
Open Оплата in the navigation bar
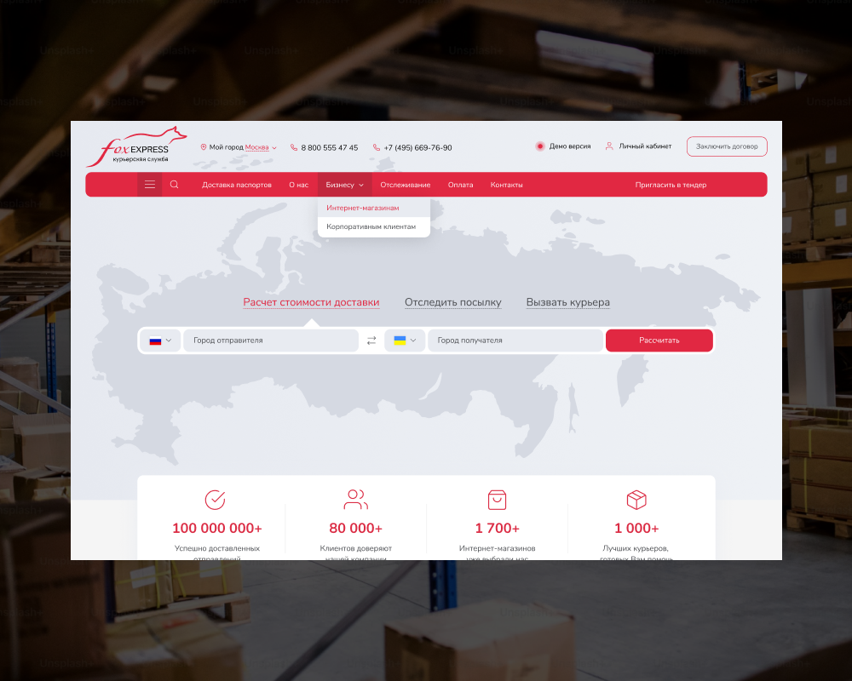[x=461, y=185]
